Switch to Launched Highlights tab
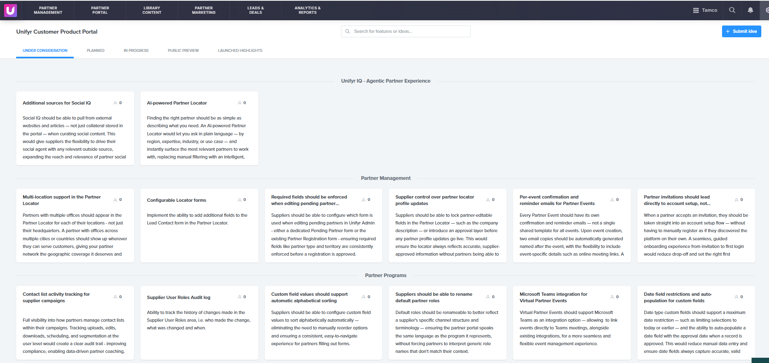Screen dimensions: 769x363 [x=240, y=51]
